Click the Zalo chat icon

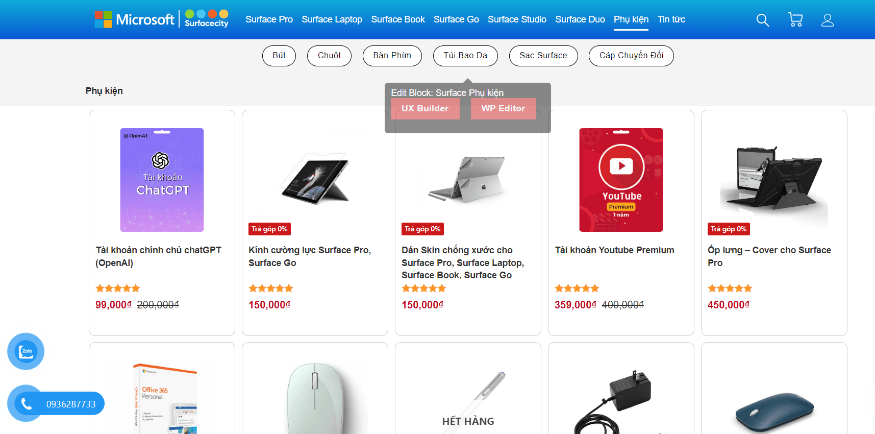coord(26,351)
